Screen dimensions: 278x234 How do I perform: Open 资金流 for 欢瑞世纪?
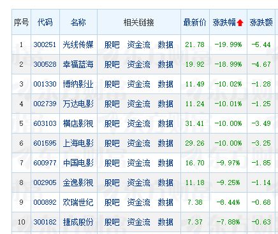click(138, 202)
